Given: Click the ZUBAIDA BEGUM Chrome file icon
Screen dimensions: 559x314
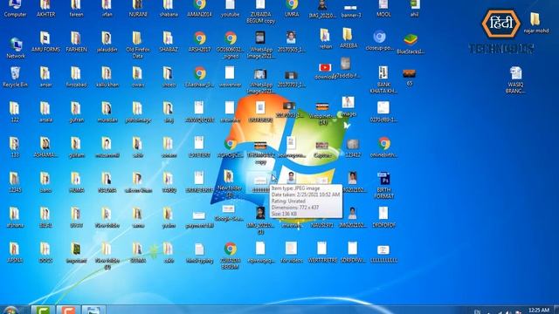Looking at the screenshot, I should (231, 255).
